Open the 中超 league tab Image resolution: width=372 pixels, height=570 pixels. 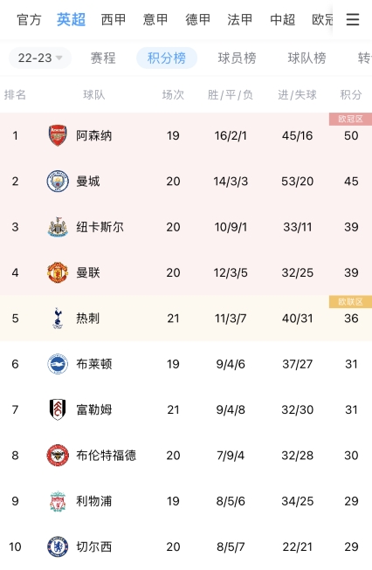(x=282, y=19)
